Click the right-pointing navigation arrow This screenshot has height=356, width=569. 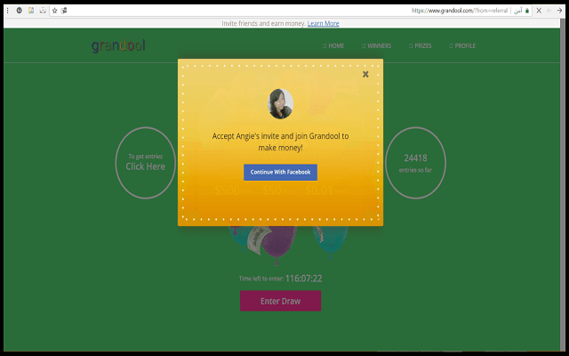(559, 11)
